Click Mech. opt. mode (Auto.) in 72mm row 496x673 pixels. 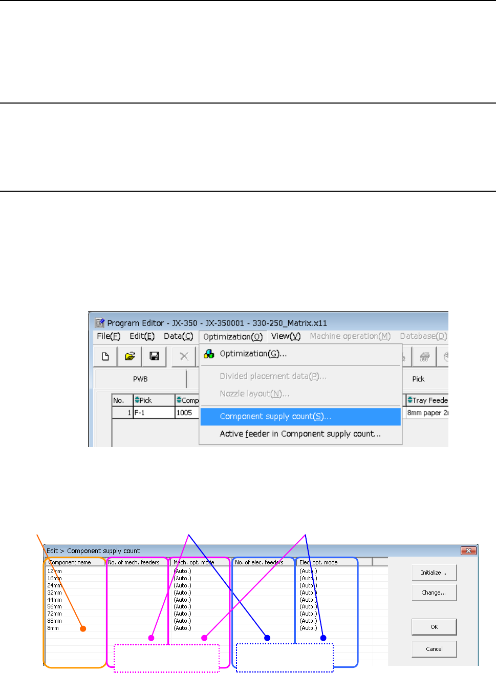182,614
